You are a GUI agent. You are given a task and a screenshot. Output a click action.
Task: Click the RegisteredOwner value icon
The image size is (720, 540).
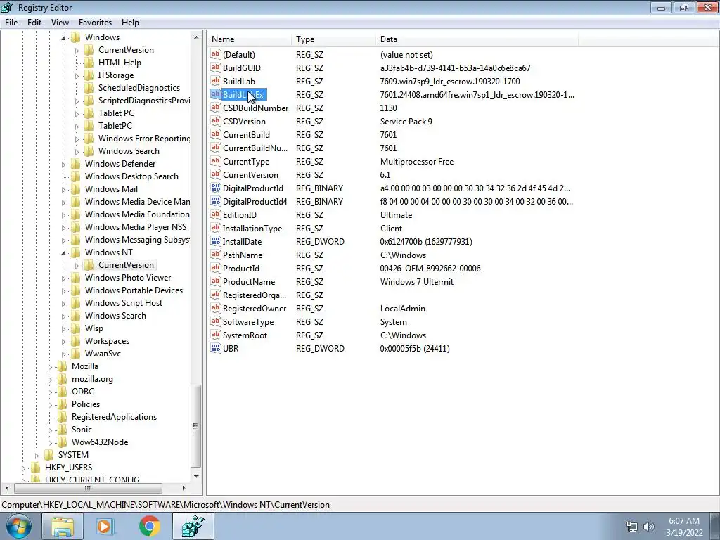(215, 308)
